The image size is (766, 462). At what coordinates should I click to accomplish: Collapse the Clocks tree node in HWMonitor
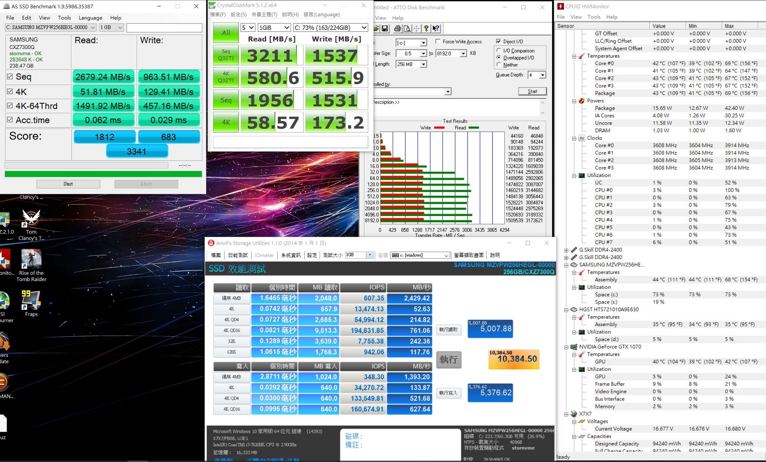[x=574, y=138]
